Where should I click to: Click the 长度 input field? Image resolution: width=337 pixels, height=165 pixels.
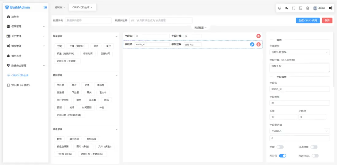point(283,117)
